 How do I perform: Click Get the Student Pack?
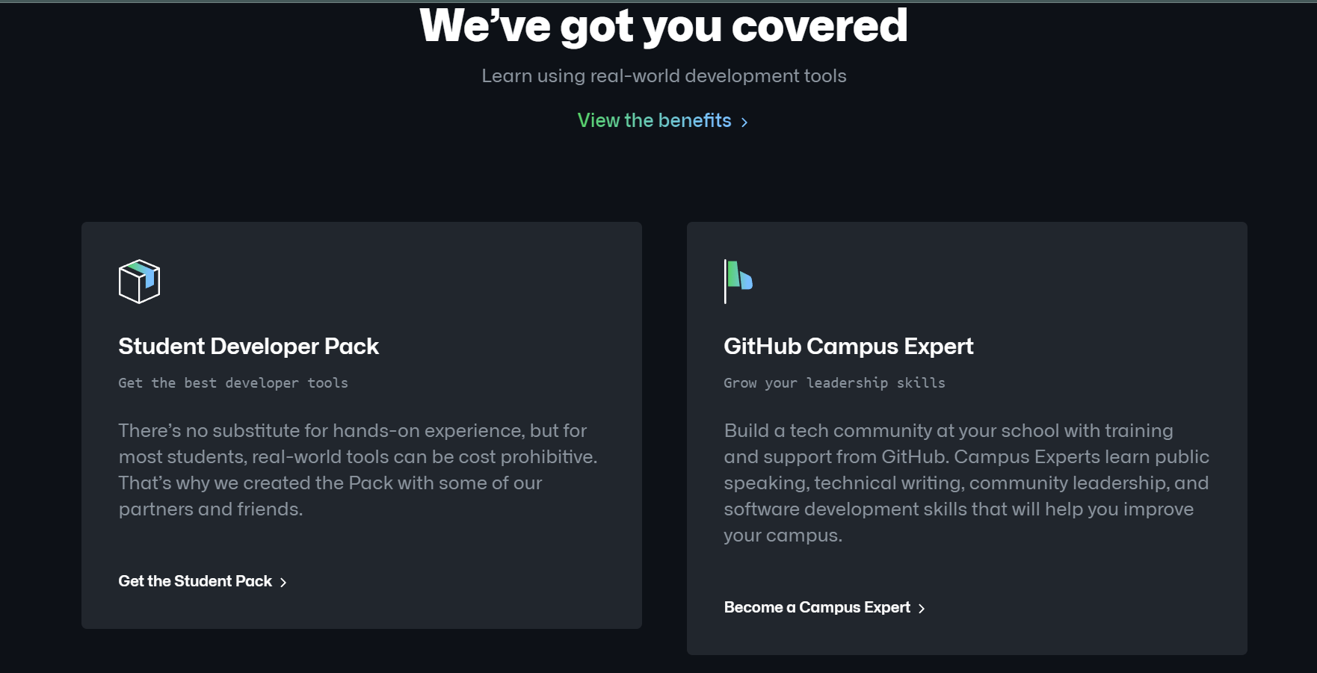[x=194, y=580]
